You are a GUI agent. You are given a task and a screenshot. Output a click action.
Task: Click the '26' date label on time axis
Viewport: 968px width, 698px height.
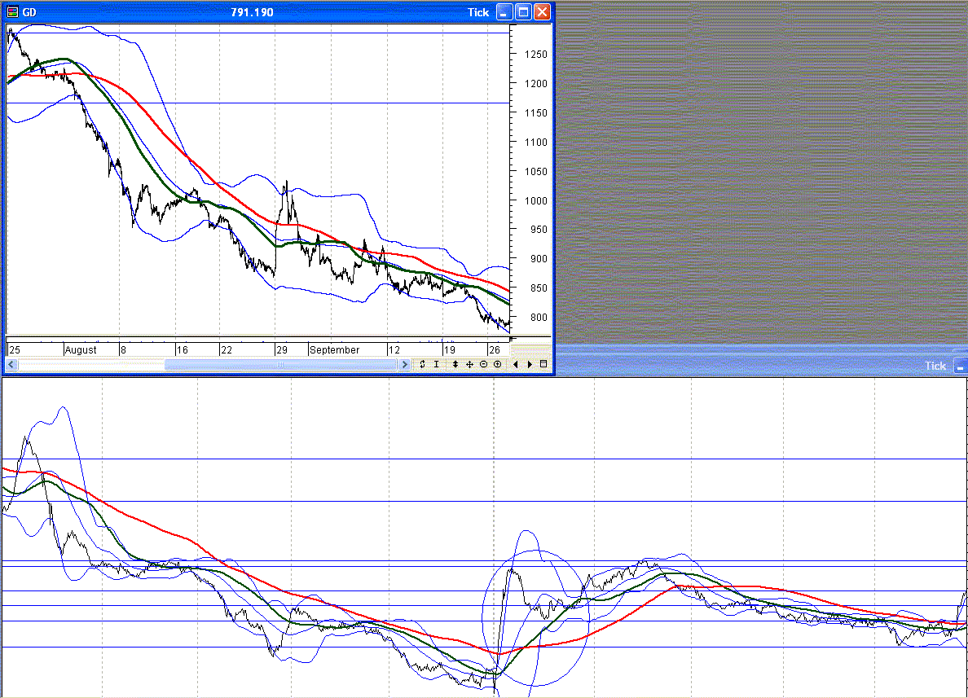click(494, 350)
